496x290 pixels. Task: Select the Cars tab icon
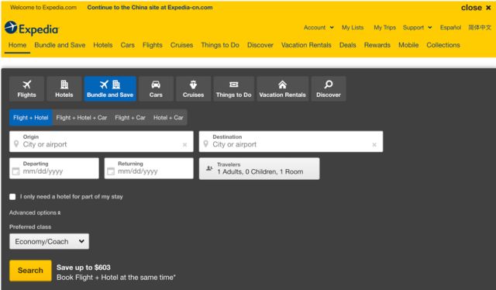[x=156, y=88]
